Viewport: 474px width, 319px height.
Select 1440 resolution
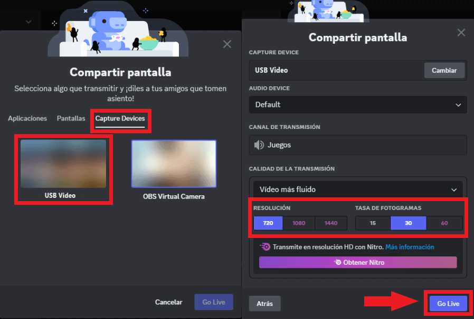point(331,223)
